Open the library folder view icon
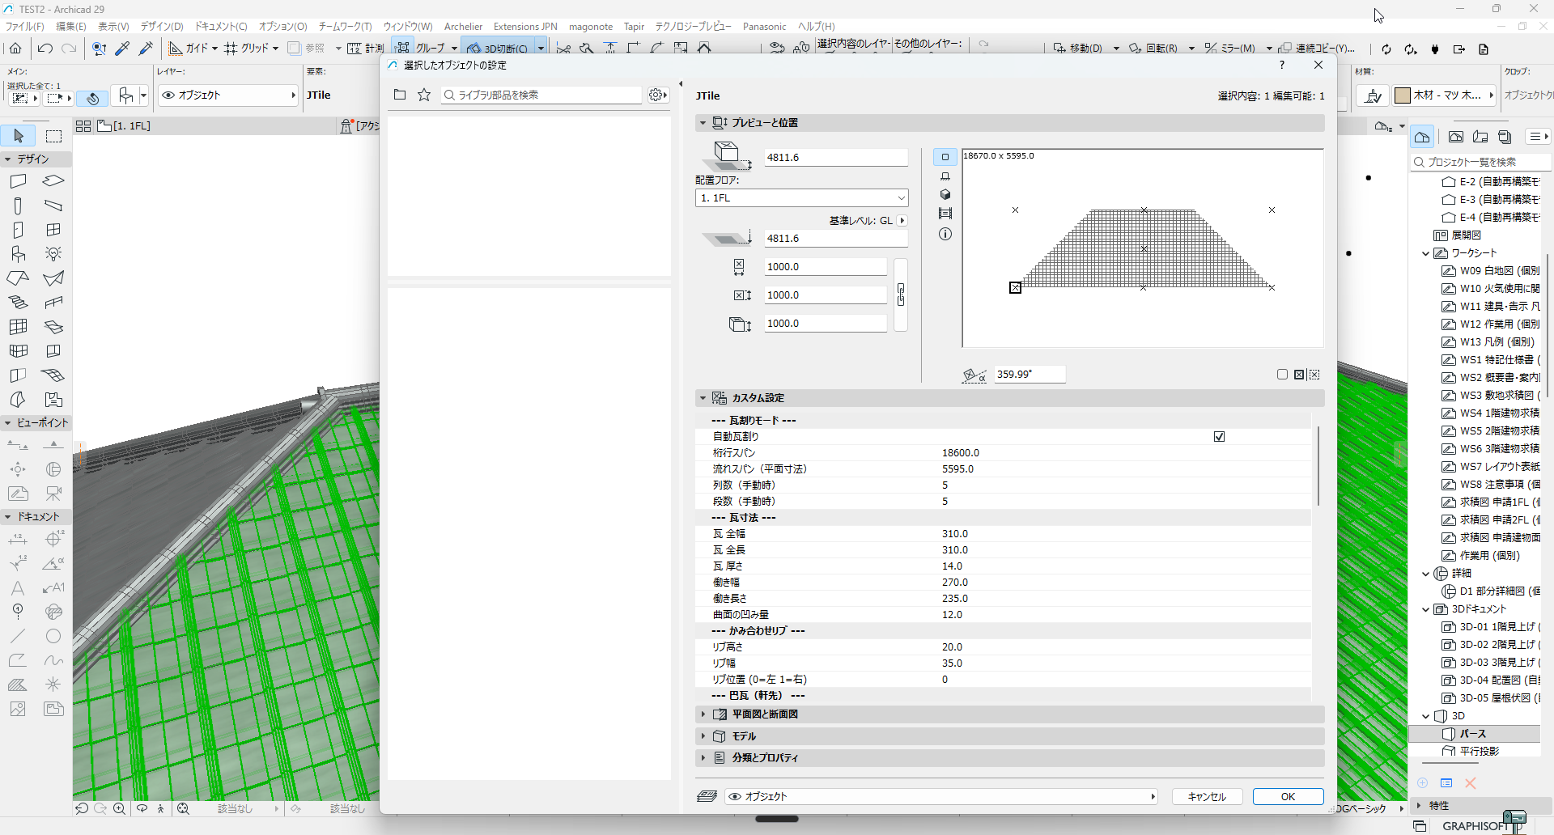 [x=400, y=95]
